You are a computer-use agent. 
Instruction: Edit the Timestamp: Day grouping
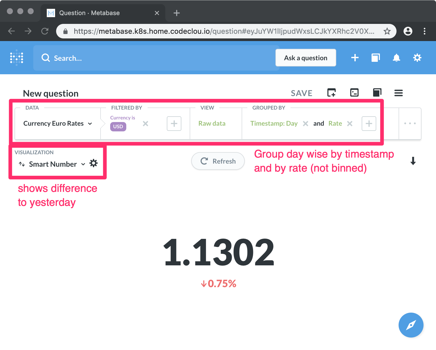274,124
